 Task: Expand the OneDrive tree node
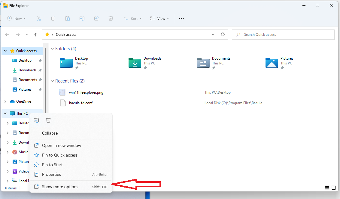click(5, 101)
